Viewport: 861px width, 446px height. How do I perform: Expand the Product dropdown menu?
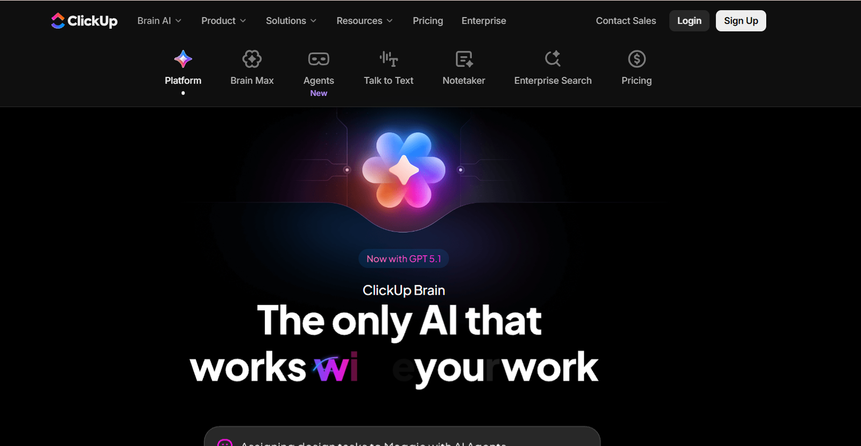coord(223,20)
